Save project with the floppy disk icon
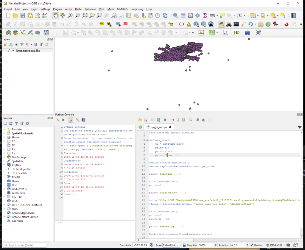Screen dimensions: 305x250 click(x=23, y=15)
